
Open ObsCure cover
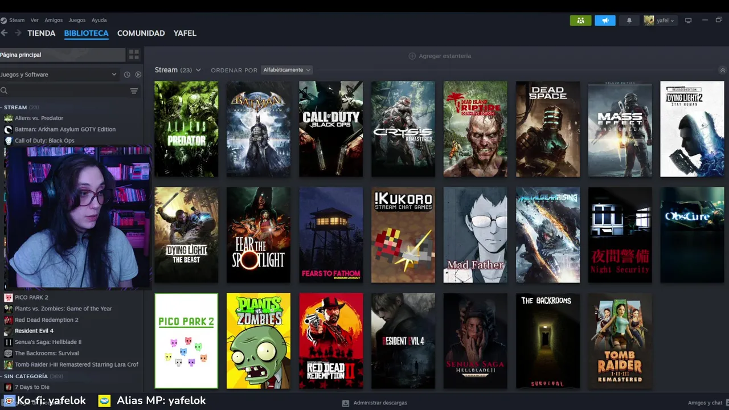(692, 235)
